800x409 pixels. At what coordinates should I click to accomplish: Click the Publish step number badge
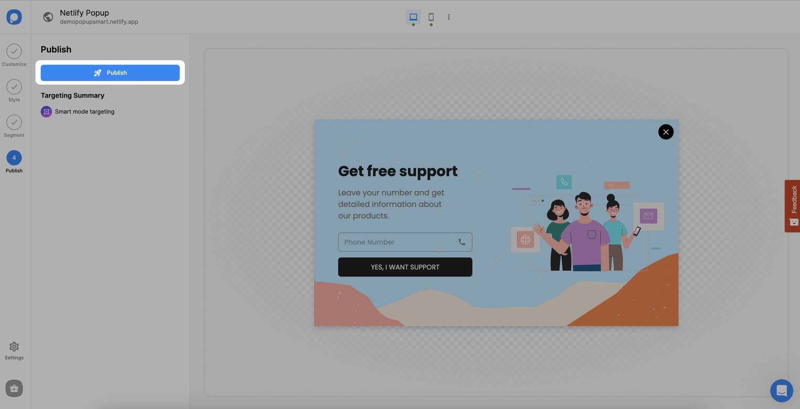point(14,158)
